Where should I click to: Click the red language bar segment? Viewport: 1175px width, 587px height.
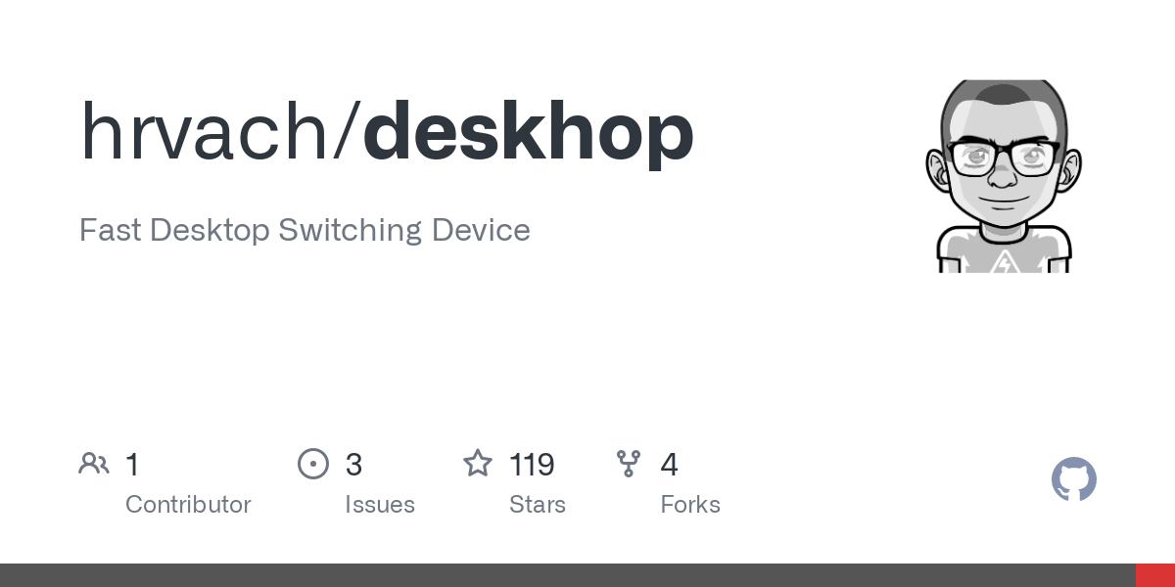[x=1155, y=575]
